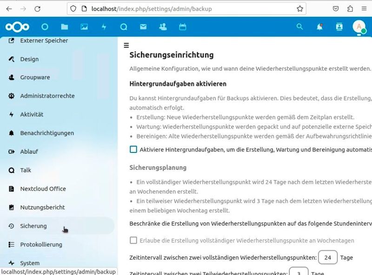Click the 24 Tage full backup interval field
The height and width of the screenshot is (275, 372).
click(328, 257)
